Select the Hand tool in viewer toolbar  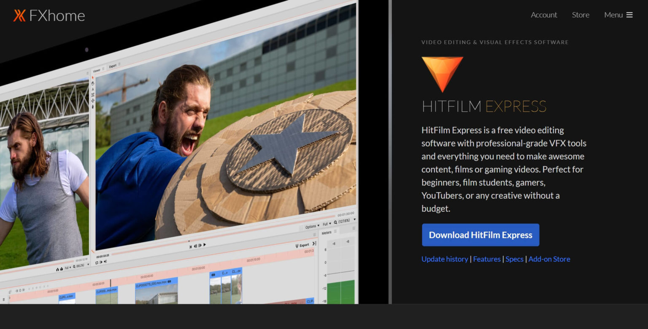[93, 83]
